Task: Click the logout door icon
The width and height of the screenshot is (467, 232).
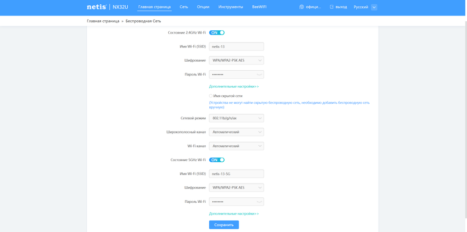Action: (332, 7)
